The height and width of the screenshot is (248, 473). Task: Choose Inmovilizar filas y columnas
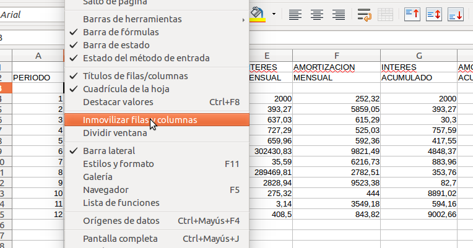pyautogui.click(x=157, y=120)
